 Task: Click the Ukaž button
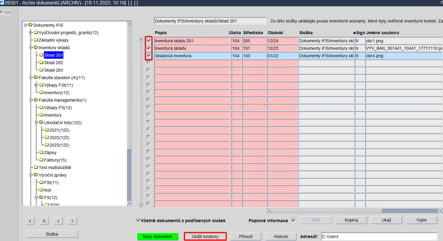pyautogui.click(x=386, y=220)
